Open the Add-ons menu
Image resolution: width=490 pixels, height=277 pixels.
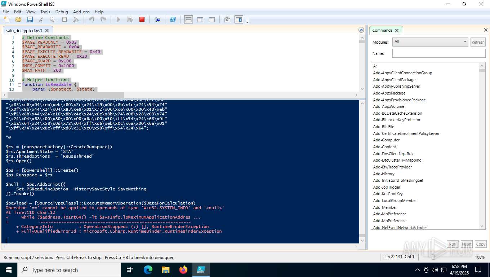(81, 12)
